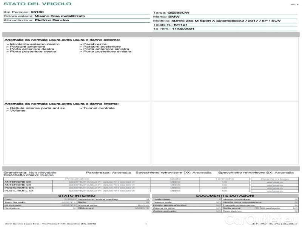Click the 'Cavo elettrico:' row label

232,211
